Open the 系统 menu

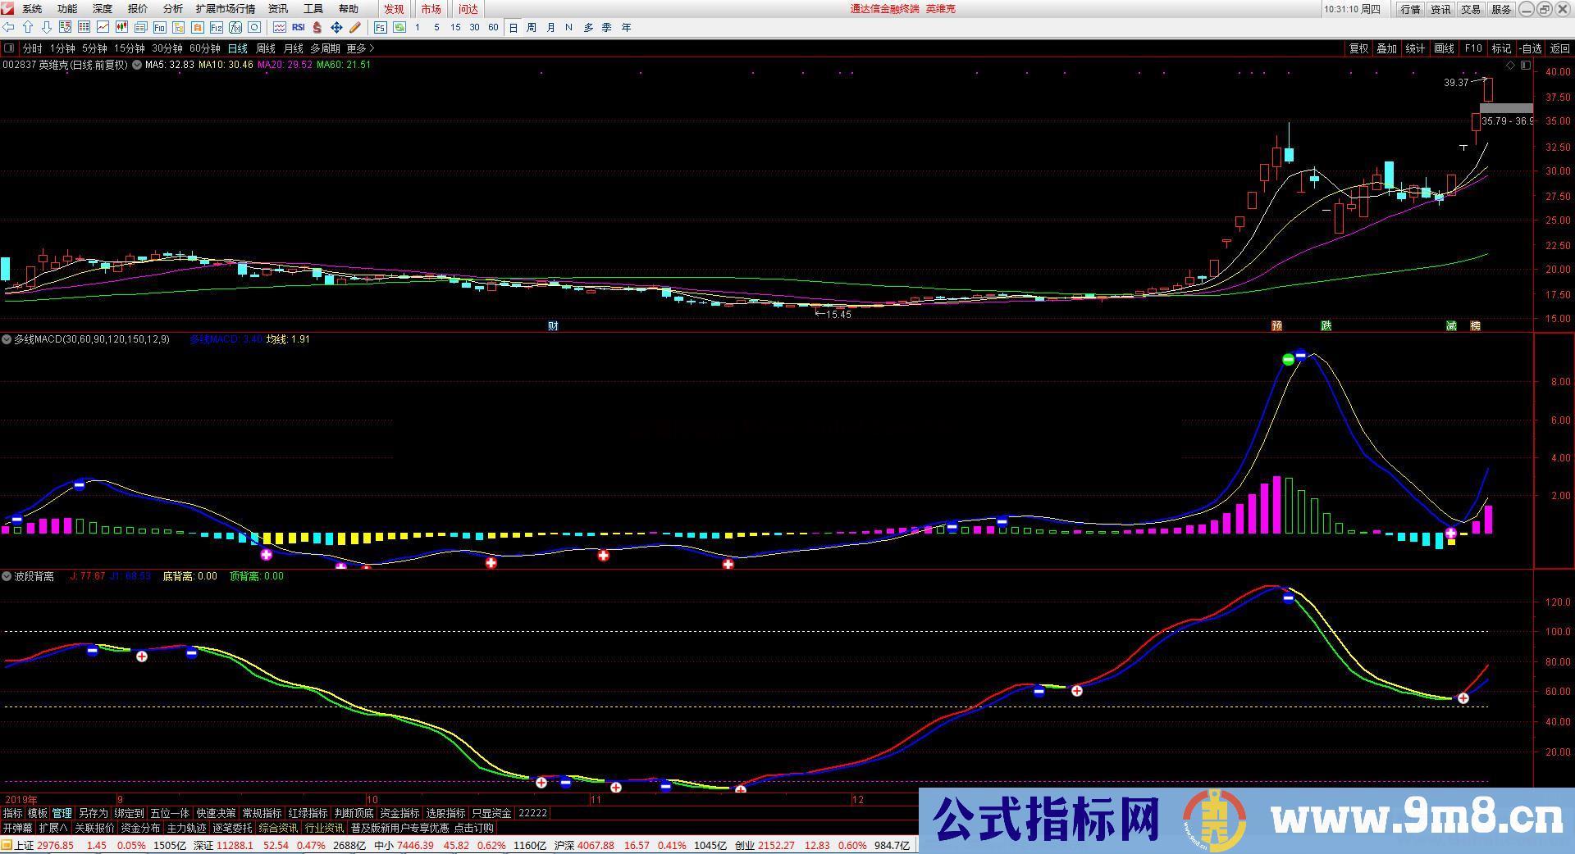(31, 9)
